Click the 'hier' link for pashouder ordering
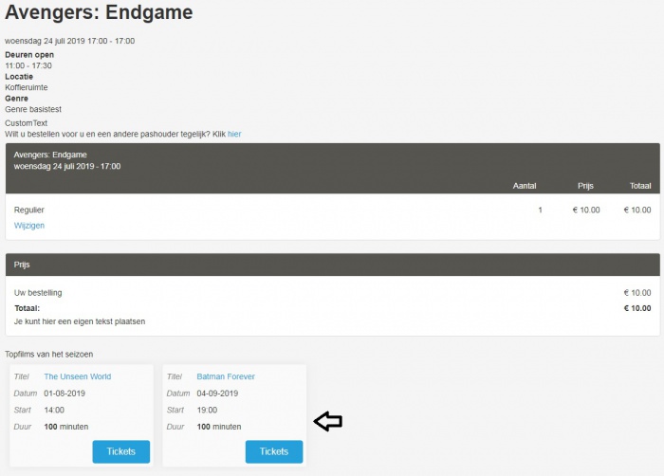The image size is (664, 476). coord(234,134)
